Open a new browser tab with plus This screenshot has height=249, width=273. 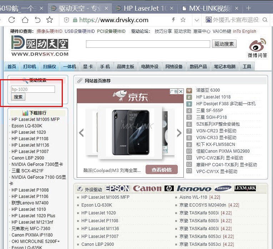click(249, 8)
